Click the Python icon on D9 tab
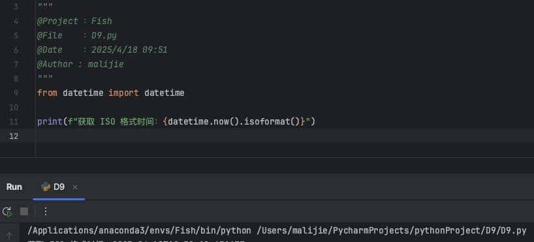 click(x=45, y=187)
